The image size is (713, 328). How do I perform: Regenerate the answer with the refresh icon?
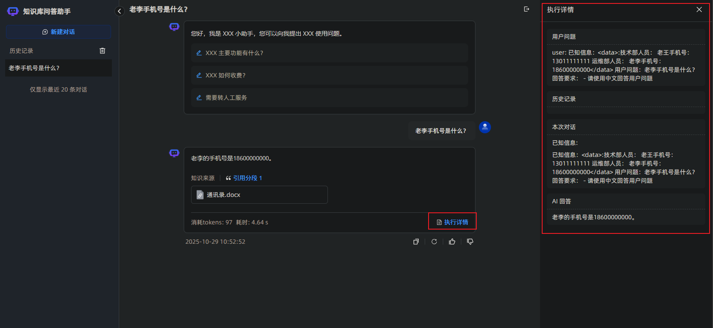coord(434,242)
